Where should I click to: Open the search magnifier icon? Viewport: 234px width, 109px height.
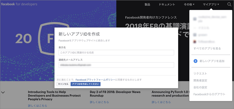[229, 4]
